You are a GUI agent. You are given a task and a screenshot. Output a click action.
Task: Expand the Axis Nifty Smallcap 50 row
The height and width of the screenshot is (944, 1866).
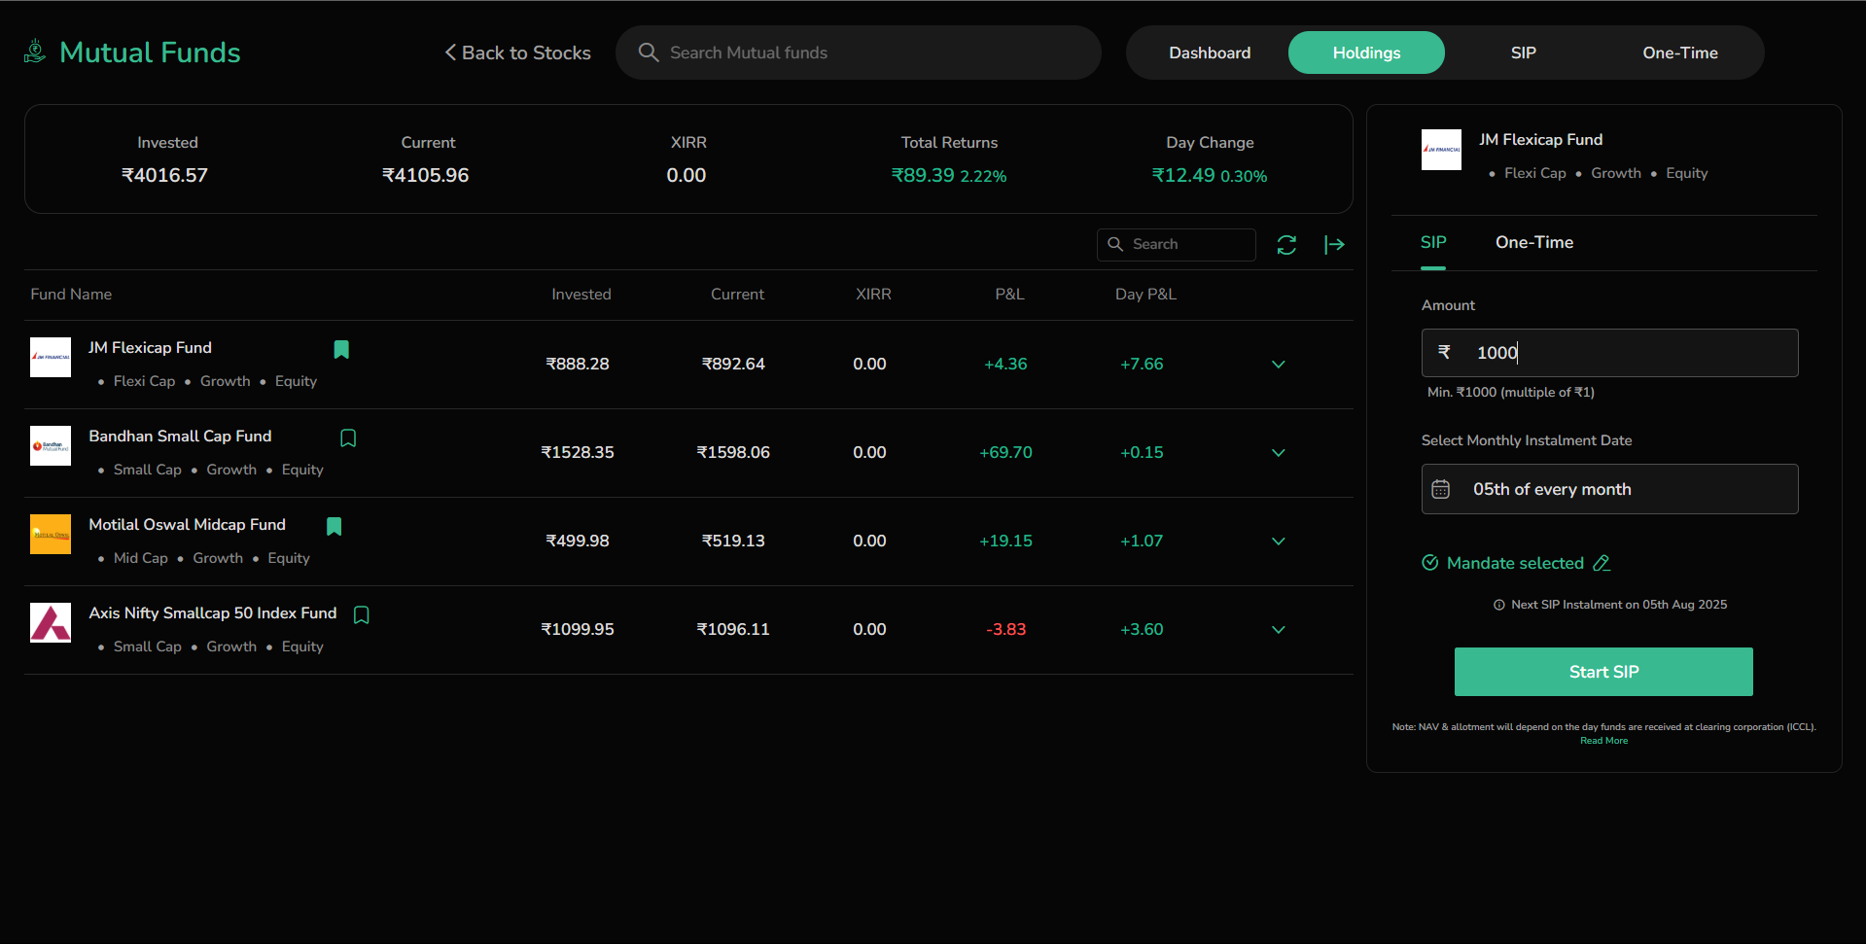1279,630
